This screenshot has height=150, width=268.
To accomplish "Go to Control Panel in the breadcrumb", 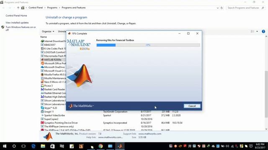I will tap(36, 7).
